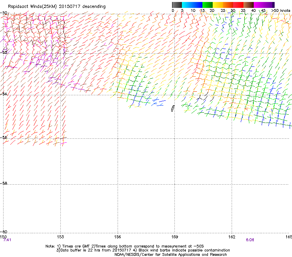Viewport: 292px width, 257px height.
Task: Click the small black island outline near 159
Action: pos(173,108)
